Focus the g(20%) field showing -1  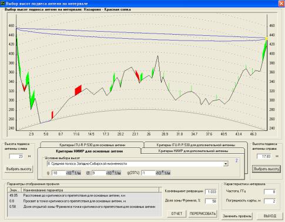pos(148,173)
